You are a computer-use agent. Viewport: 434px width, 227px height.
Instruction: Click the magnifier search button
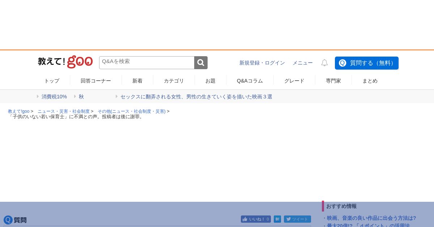201,63
